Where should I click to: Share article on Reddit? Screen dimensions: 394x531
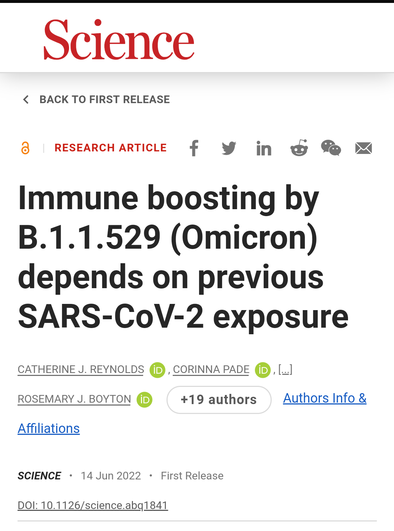(x=299, y=148)
